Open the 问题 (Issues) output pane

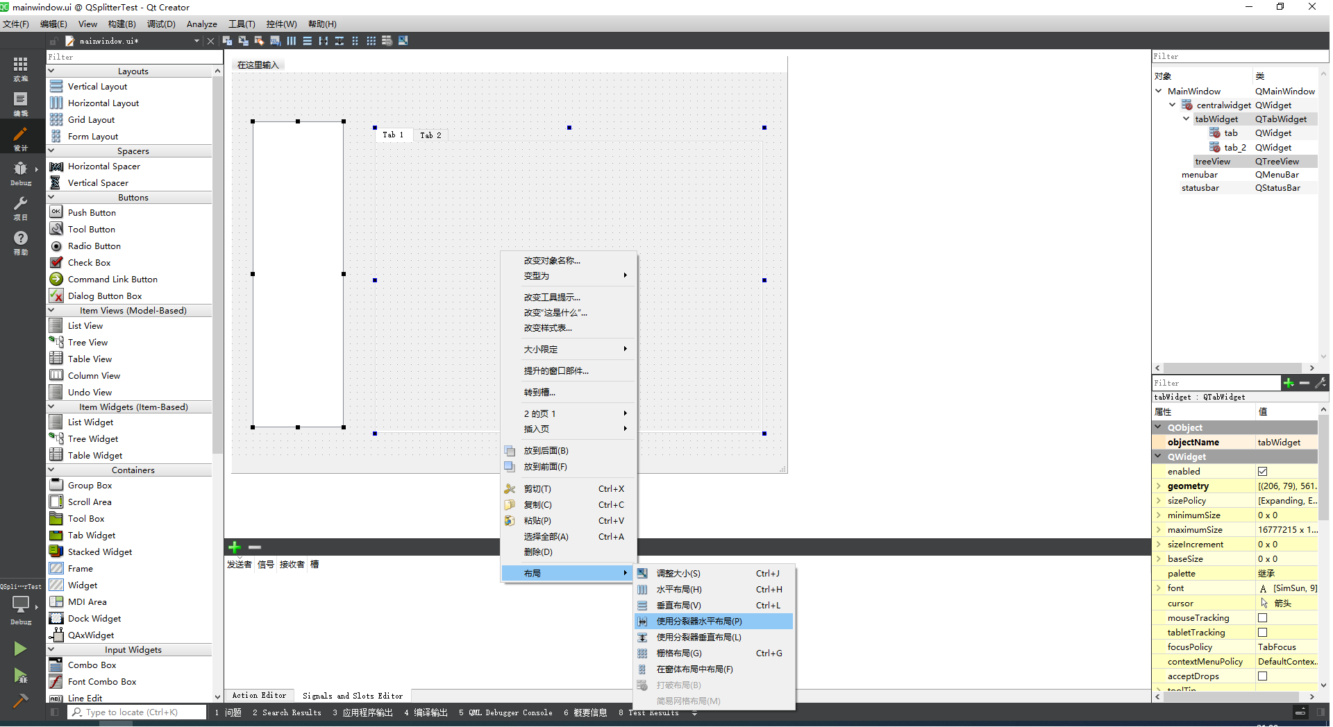point(228,712)
